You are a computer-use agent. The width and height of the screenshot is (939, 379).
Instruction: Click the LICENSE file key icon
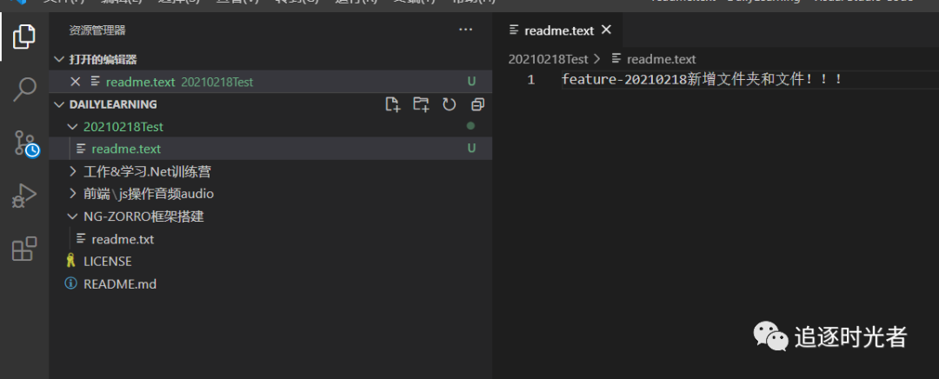point(71,261)
